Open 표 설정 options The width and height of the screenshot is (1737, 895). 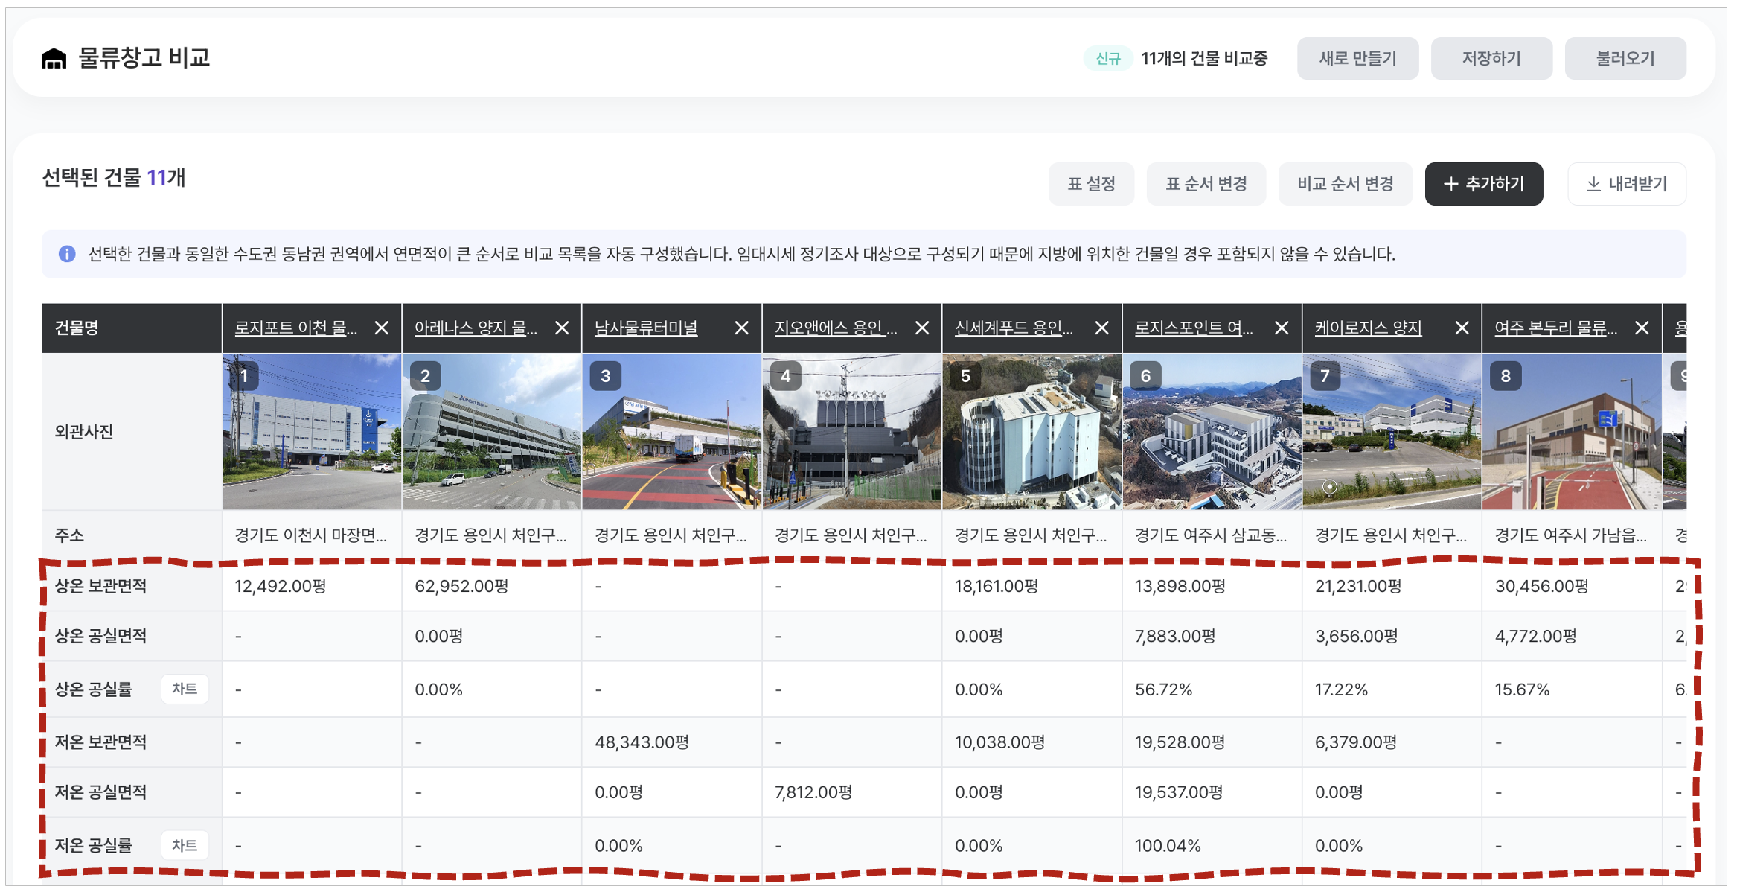point(1091,184)
